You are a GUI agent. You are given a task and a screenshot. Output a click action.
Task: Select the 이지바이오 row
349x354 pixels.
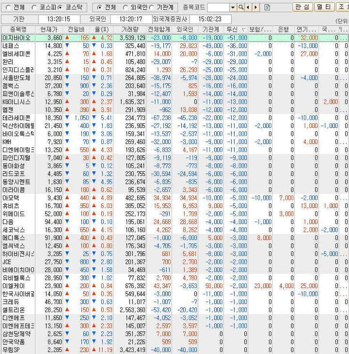click(x=174, y=38)
